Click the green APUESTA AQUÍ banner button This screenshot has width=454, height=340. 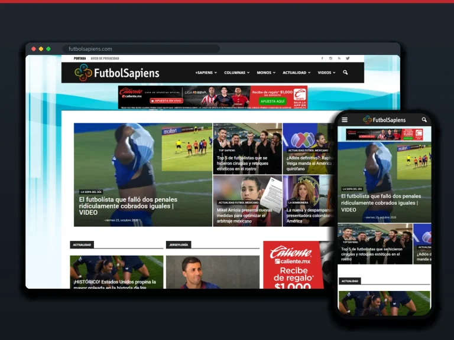(x=273, y=101)
